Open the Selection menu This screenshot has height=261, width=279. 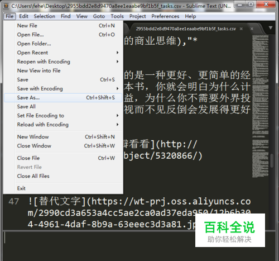(45, 16)
